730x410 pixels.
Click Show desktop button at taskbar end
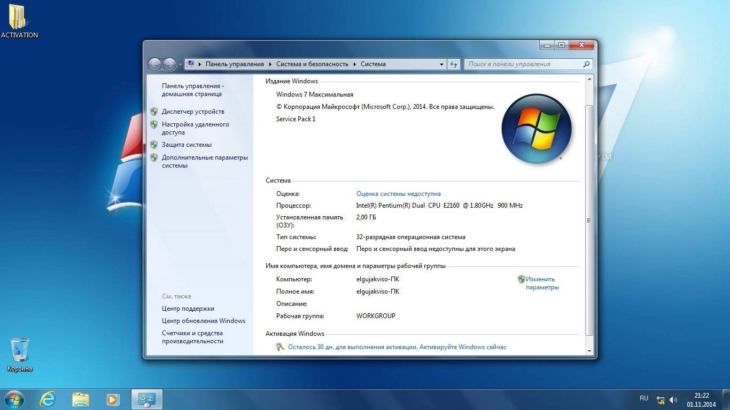(726, 399)
